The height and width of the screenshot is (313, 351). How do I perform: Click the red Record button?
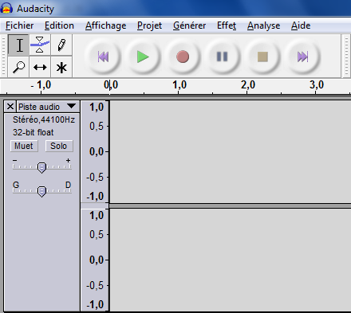pyautogui.click(x=183, y=57)
